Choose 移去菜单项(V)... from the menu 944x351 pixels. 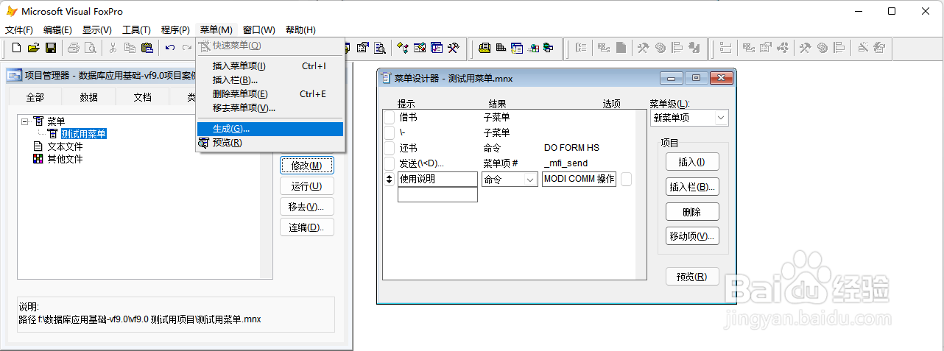pyautogui.click(x=270, y=108)
